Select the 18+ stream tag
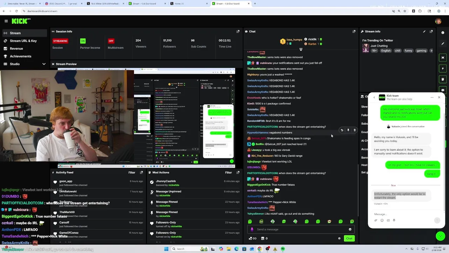This screenshot has height=253, width=449. tap(374, 51)
